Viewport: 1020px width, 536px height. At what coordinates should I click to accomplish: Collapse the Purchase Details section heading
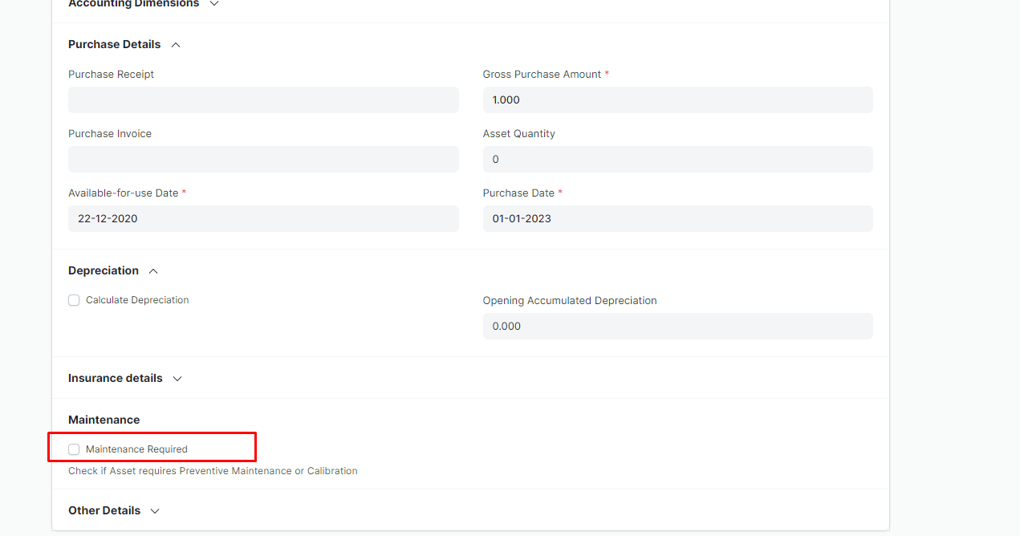pos(114,45)
